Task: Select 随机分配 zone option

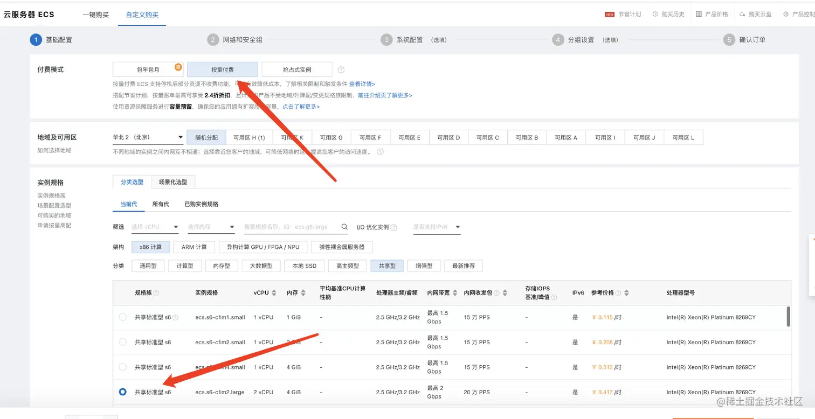Action: coord(206,137)
